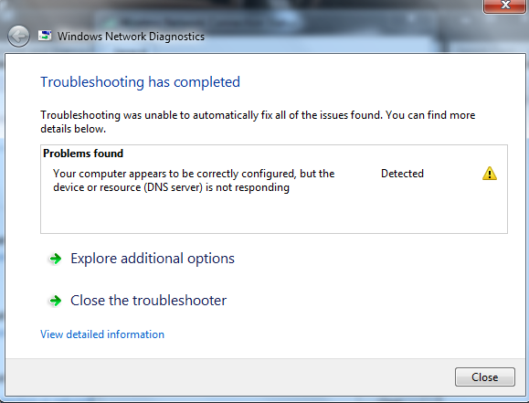Choose Close the troubleshooter option
Image resolution: width=529 pixels, height=403 pixels.
pos(148,301)
